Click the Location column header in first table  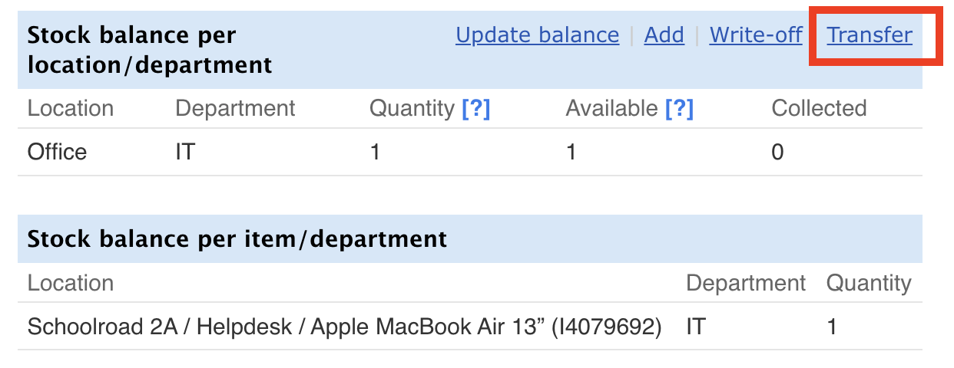[x=71, y=109]
